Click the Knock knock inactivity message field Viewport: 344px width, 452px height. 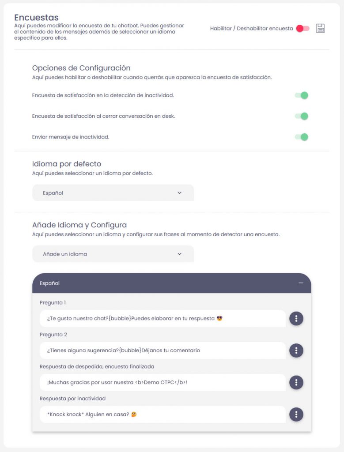163,414
